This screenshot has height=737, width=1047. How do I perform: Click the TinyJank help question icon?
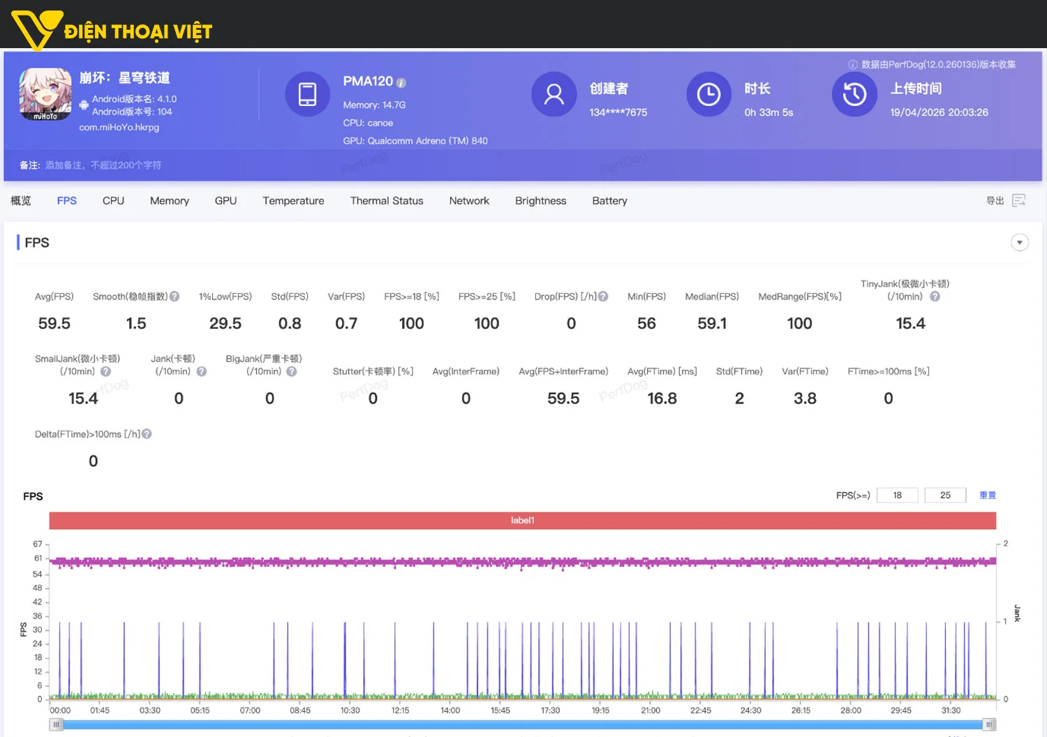coord(935,297)
